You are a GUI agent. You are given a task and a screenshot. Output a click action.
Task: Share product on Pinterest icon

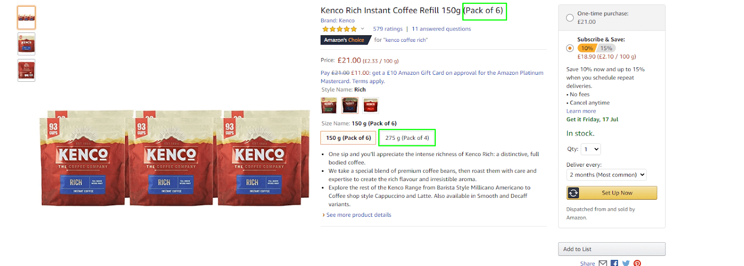coord(637,263)
